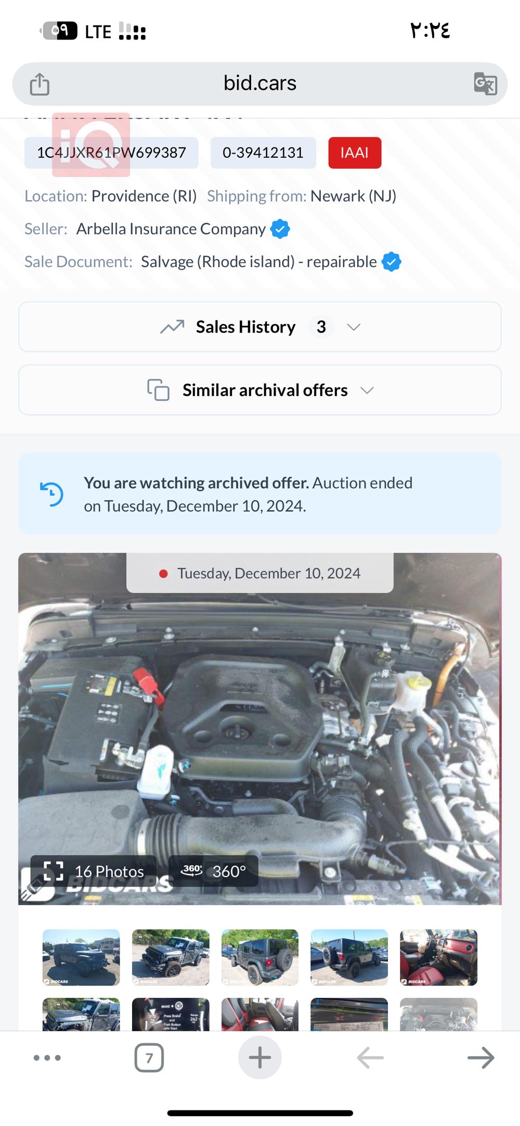
Task: View the red interior thumbnail photo
Action: 438,957
